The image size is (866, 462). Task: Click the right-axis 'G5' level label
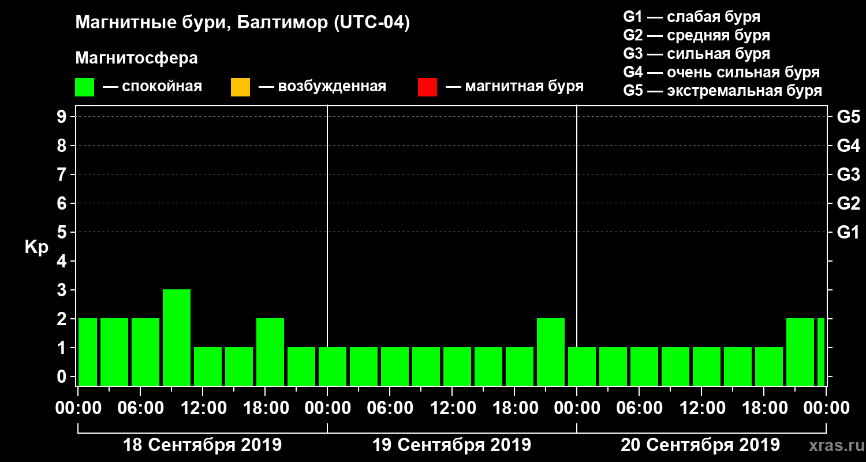tap(848, 117)
